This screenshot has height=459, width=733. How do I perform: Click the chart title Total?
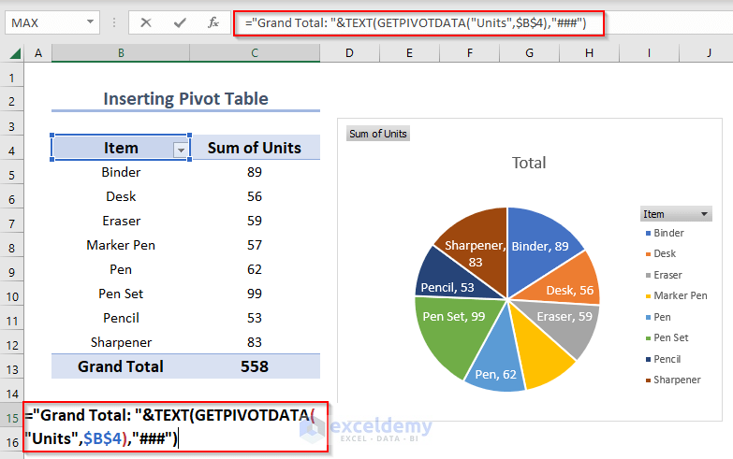pyautogui.click(x=528, y=163)
